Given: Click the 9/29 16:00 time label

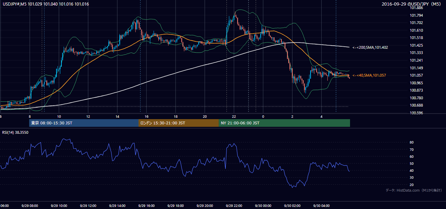Looking at the screenshot, I should point(146,206).
